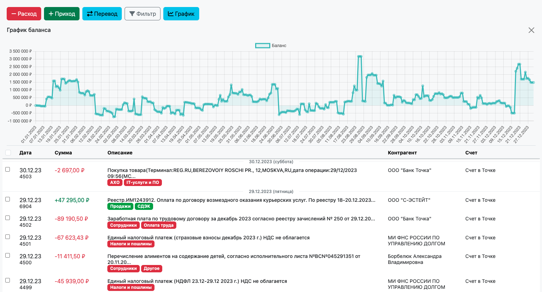Click the Контрагент column header
Screen dimensions: 542x292
click(x=402, y=153)
